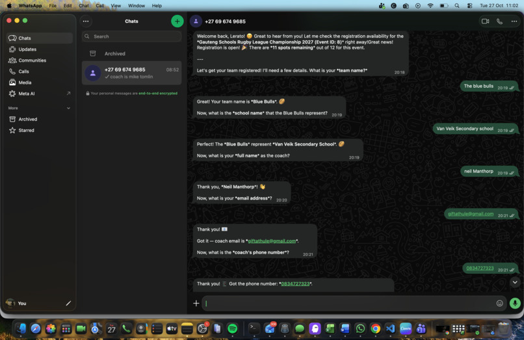524x340 pixels.
Task: Open conversation more options menu
Action: (514, 21)
